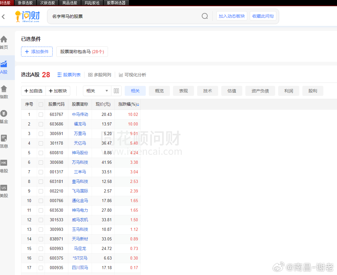Switch to 可视化分析 view
Screen dimensions: 337x275
point(132,75)
